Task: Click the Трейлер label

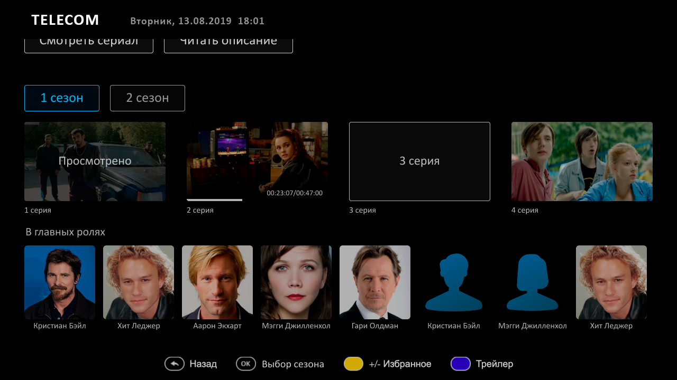Action: pos(495,364)
